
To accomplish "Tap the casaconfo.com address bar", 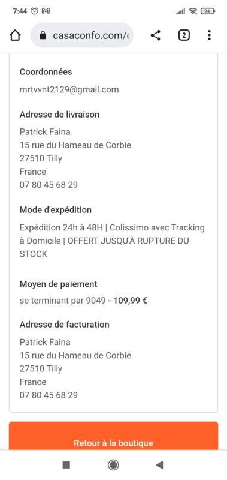I will (x=82, y=35).
